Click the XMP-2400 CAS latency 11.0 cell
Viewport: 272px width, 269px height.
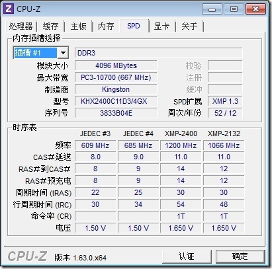coord(181,157)
